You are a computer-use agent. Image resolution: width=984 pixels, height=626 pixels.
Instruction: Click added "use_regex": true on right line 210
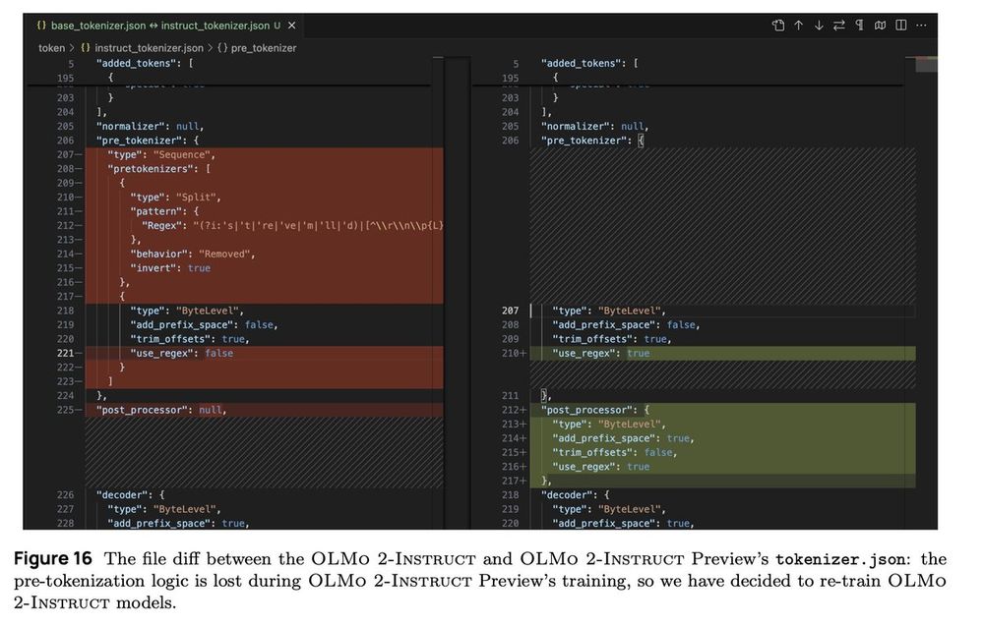tap(601, 354)
